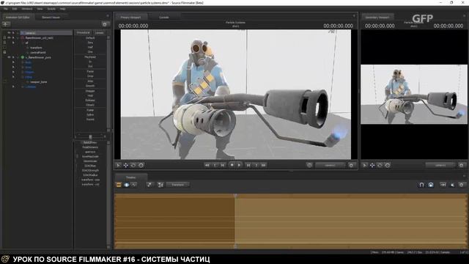Select the transform - pos control

click(x=90, y=180)
